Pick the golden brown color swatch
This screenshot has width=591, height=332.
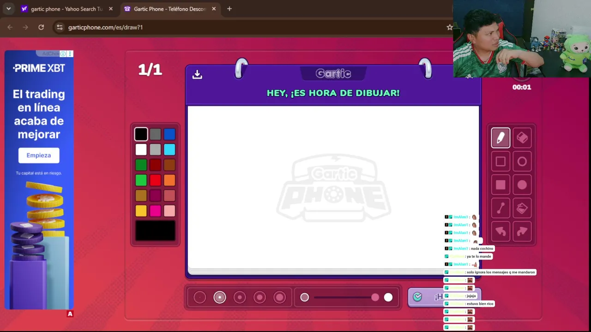coord(141,196)
